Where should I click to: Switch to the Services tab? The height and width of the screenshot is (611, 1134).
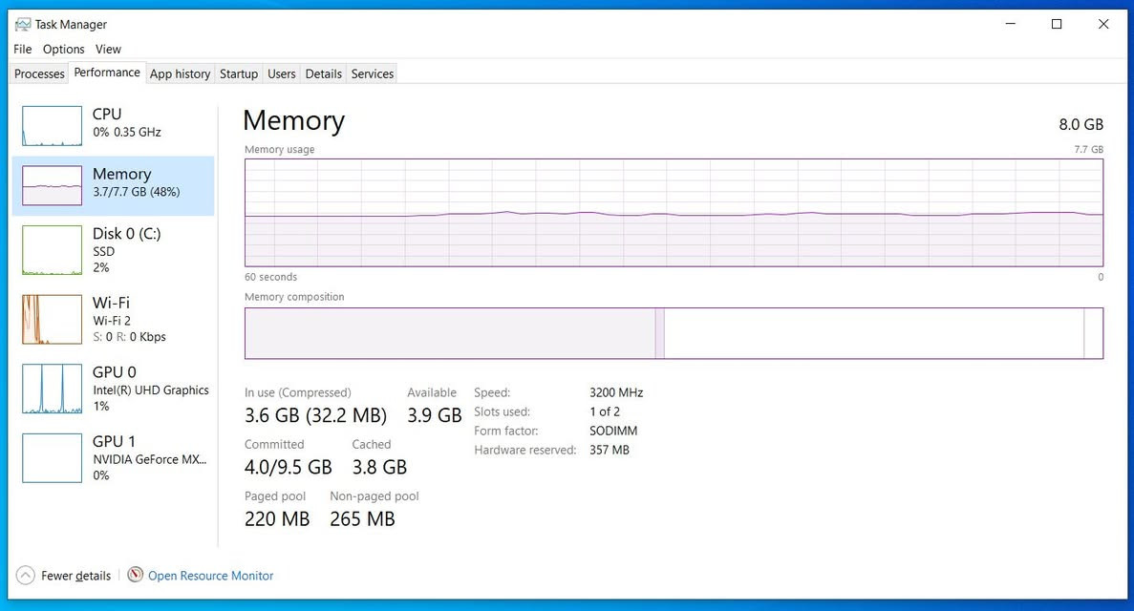pyautogui.click(x=373, y=74)
